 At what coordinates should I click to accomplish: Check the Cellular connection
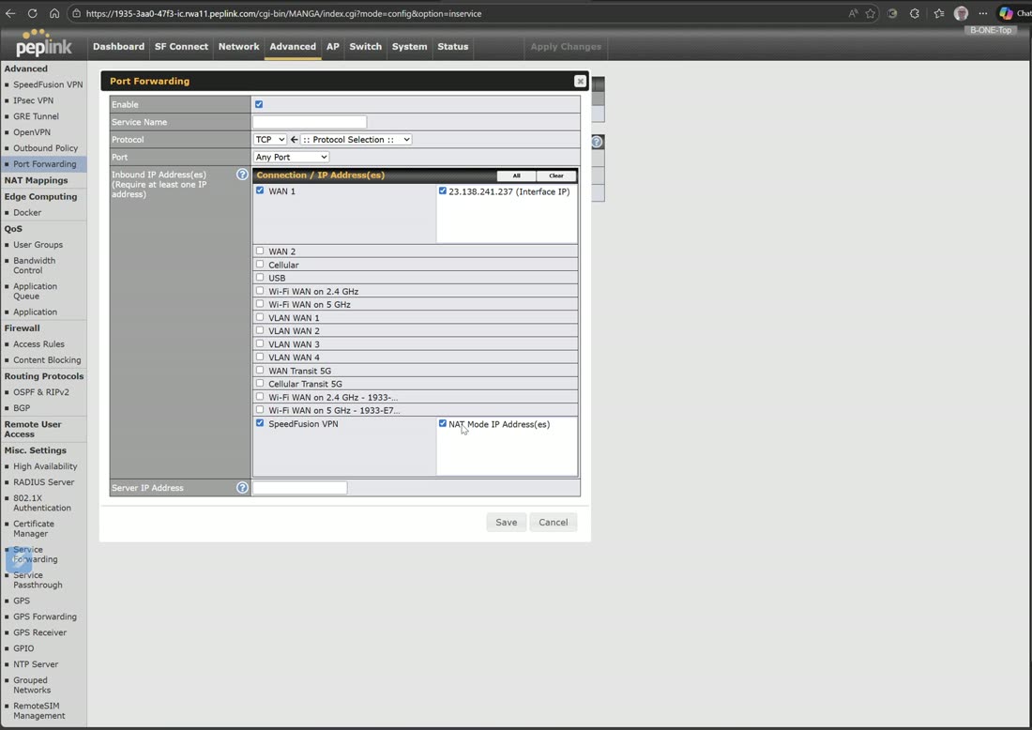[260, 264]
